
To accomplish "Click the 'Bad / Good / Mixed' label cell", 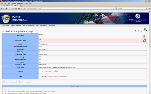I will coord(20,40).
